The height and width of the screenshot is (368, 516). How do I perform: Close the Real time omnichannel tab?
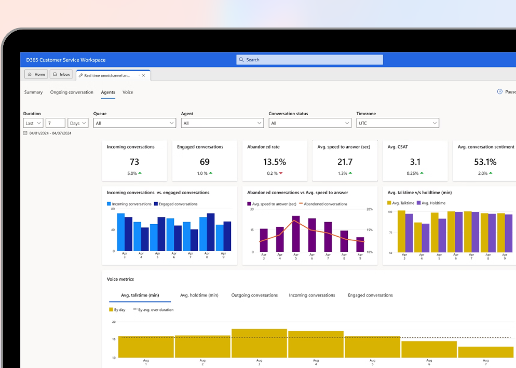(143, 75)
